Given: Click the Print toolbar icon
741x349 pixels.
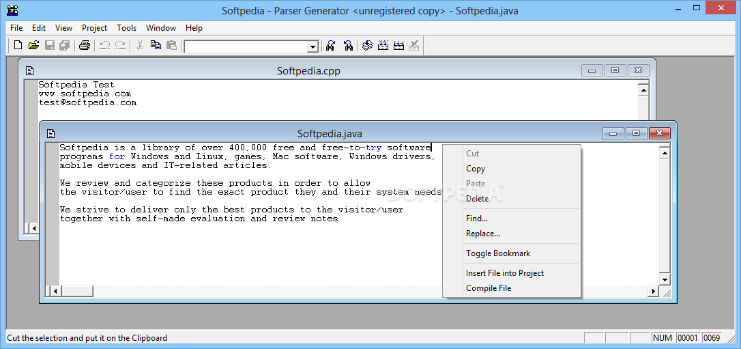Looking at the screenshot, I should (x=85, y=45).
